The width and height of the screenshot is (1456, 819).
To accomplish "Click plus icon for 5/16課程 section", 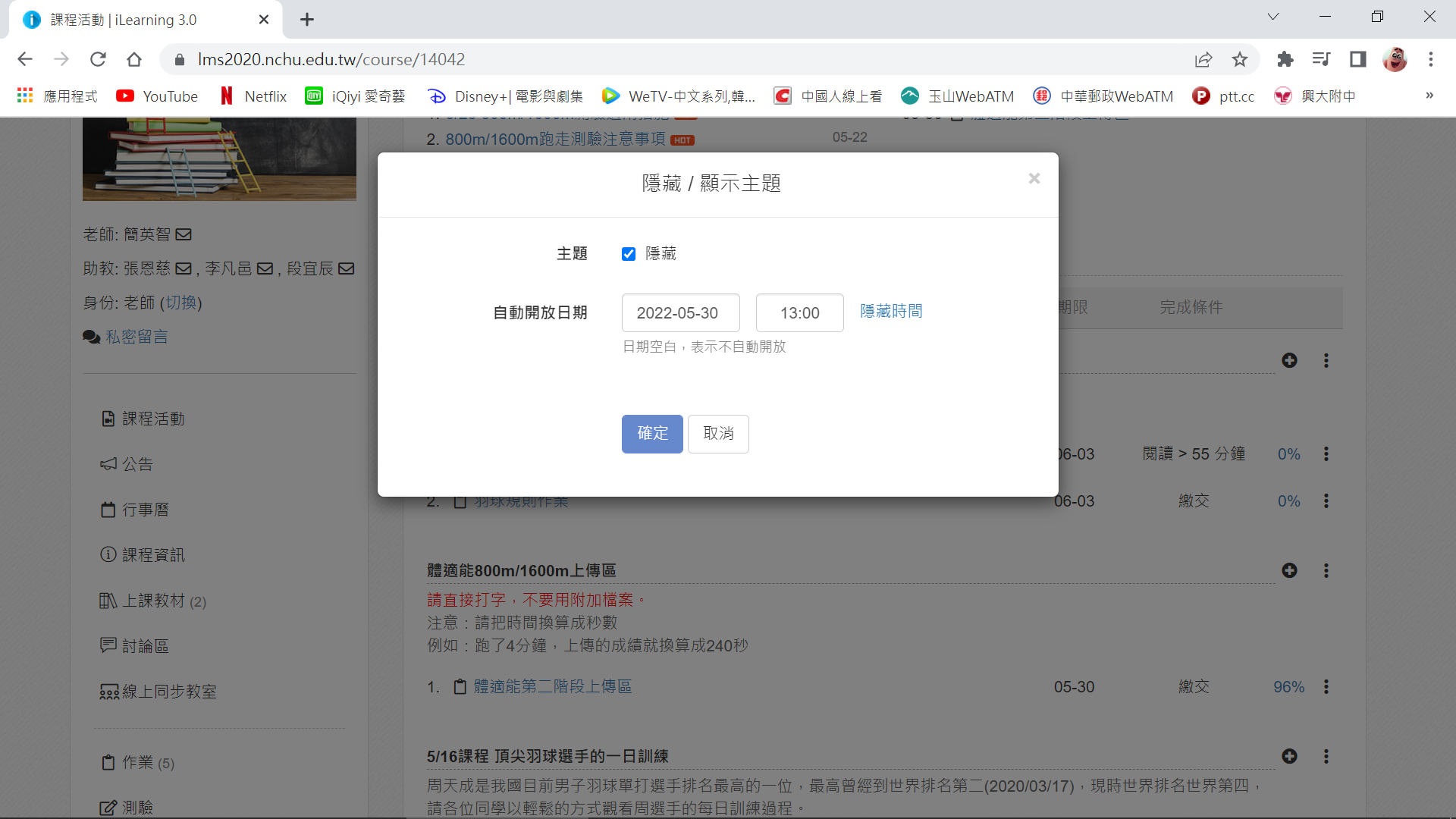I will (1289, 756).
